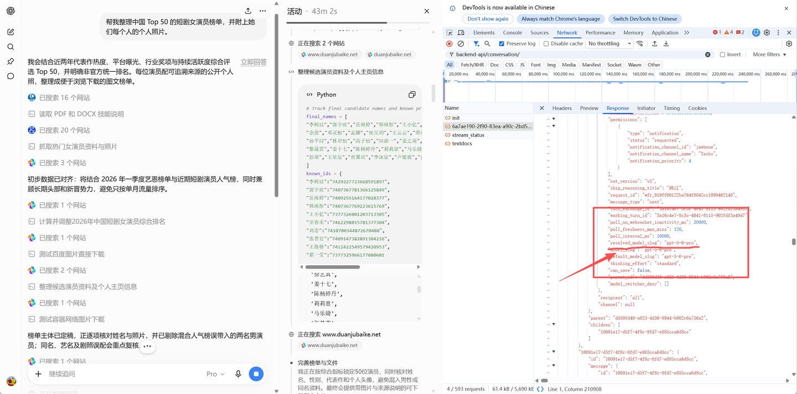Open the Pro model selector in composer

215,374
